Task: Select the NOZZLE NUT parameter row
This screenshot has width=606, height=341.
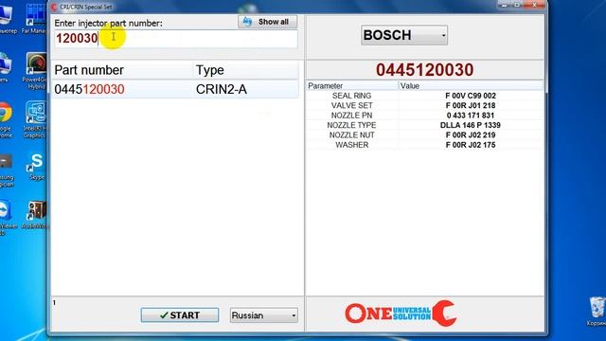Action: [x=425, y=135]
